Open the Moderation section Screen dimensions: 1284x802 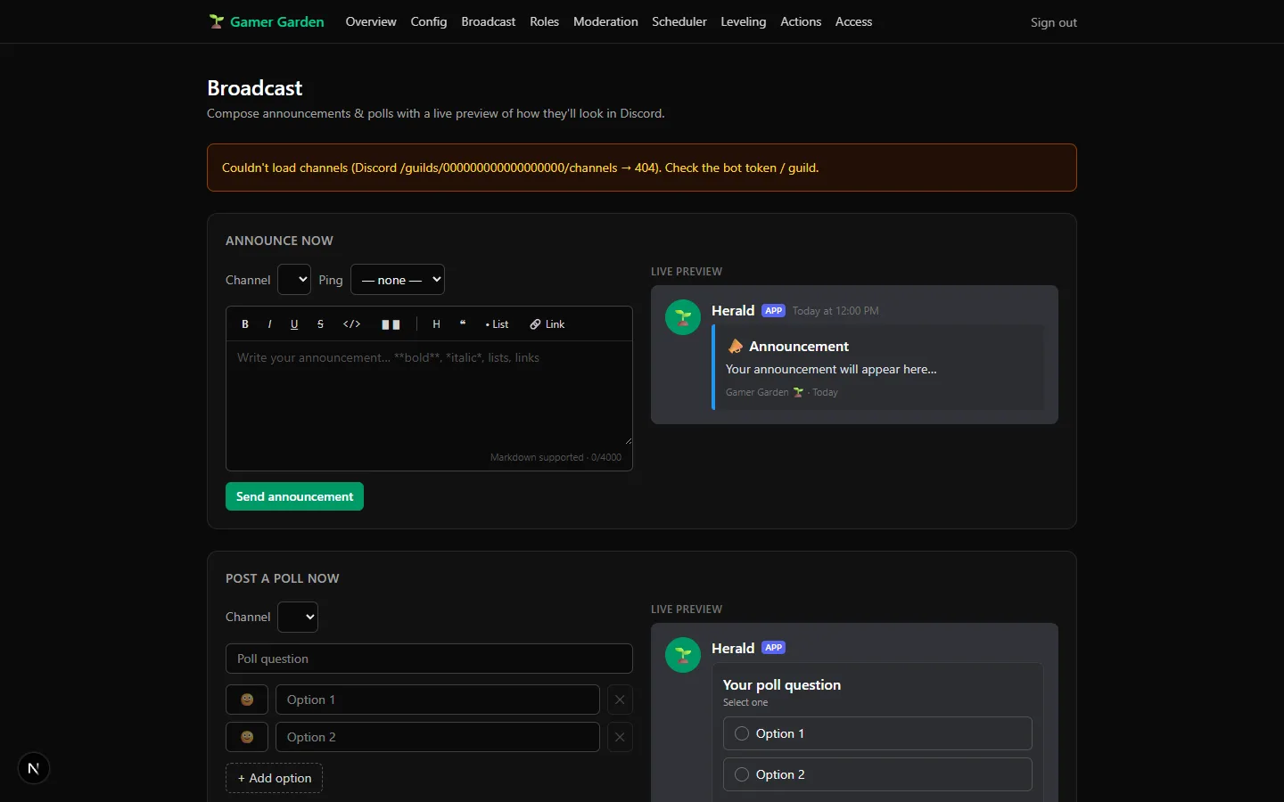click(x=605, y=21)
